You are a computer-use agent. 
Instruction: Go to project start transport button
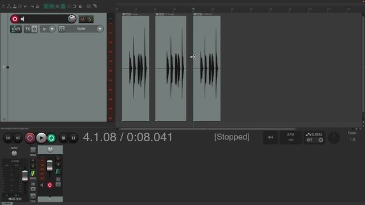pyautogui.click(x=7, y=138)
